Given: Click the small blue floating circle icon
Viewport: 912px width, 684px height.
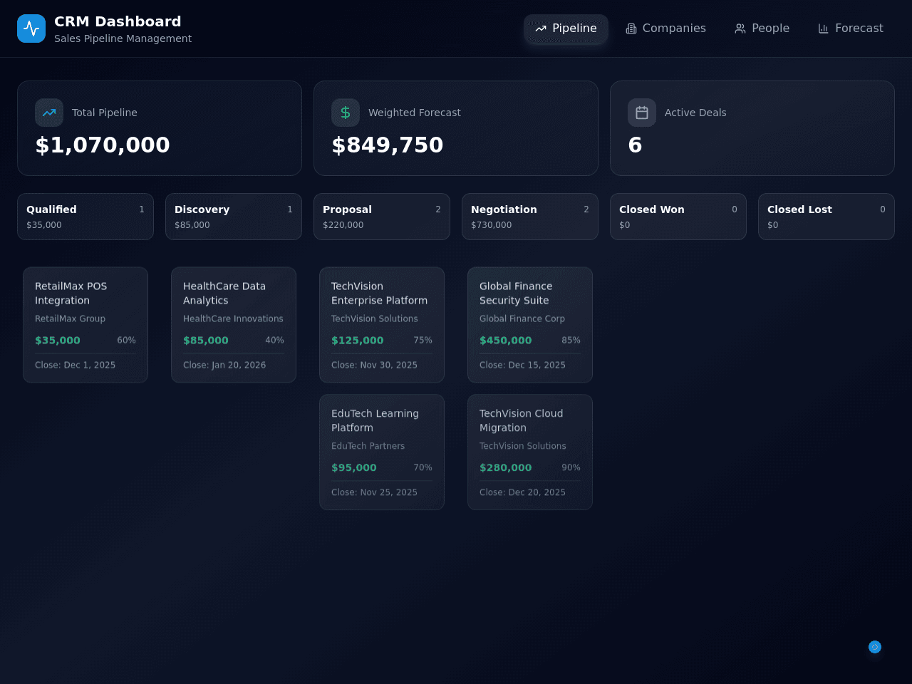Looking at the screenshot, I should (875, 647).
